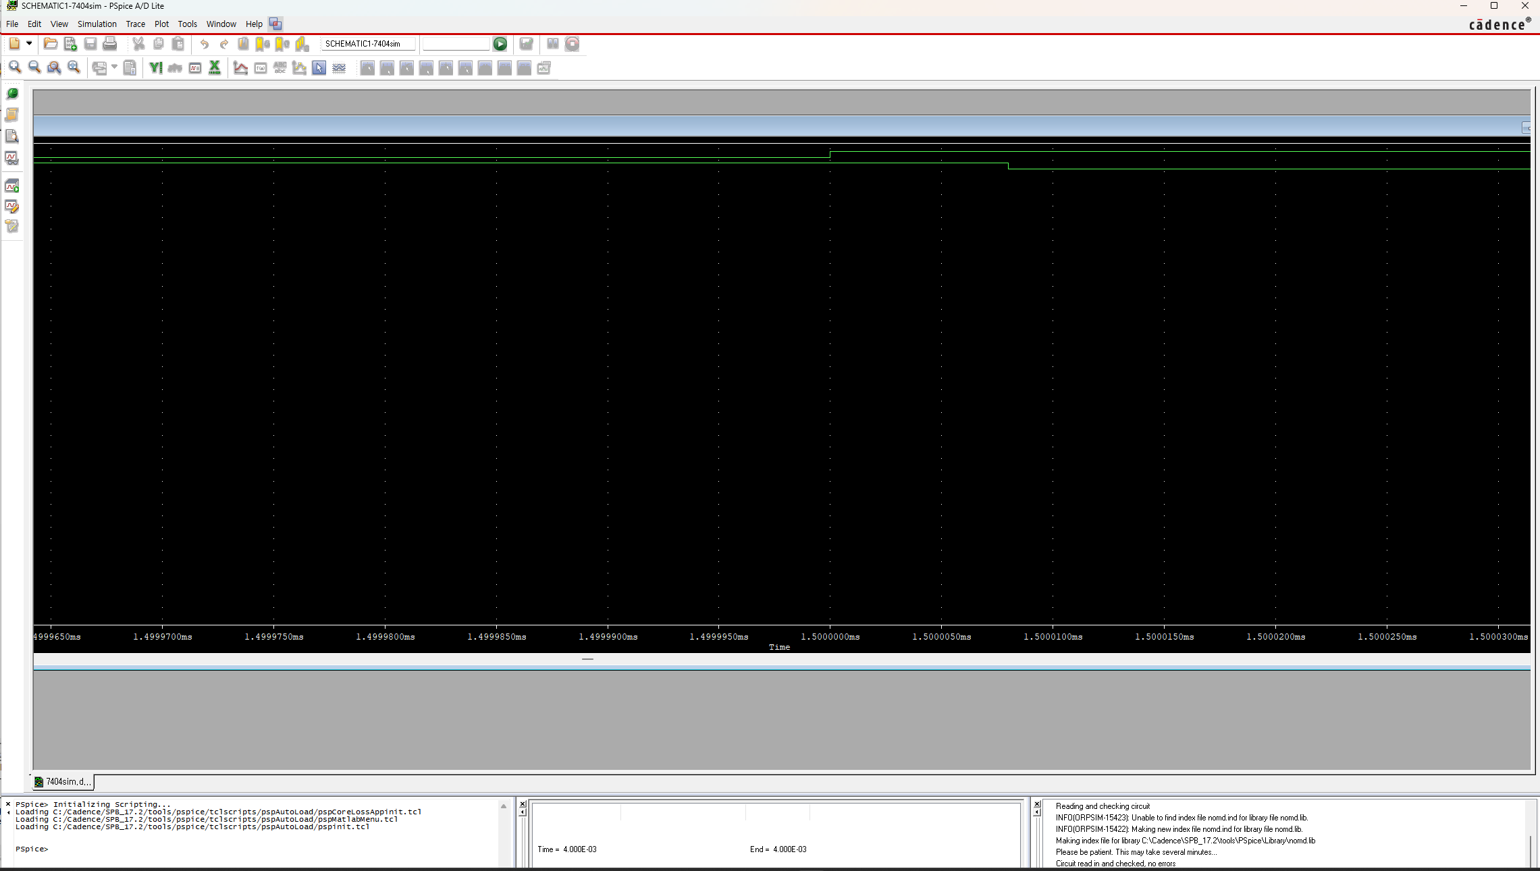Click the View output file magnifier icon

(11, 136)
